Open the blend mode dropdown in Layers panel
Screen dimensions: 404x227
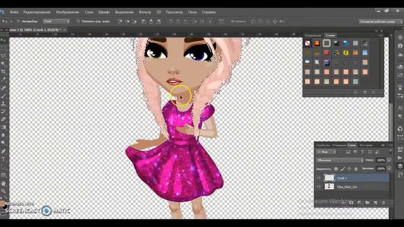340,160
